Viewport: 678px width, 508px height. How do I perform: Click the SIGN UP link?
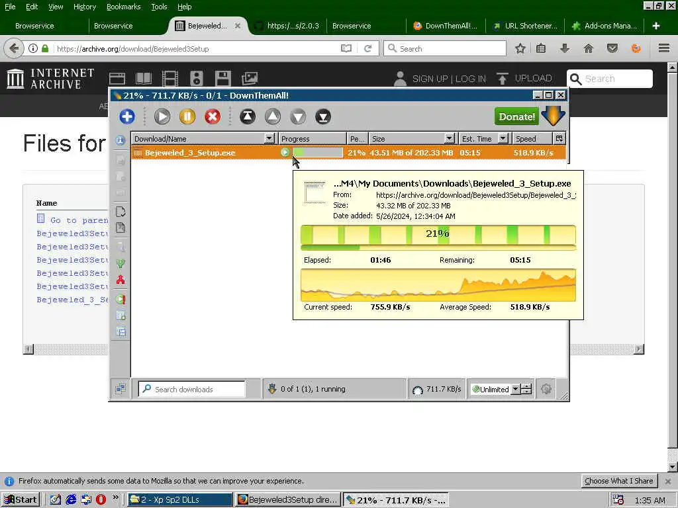tap(430, 79)
